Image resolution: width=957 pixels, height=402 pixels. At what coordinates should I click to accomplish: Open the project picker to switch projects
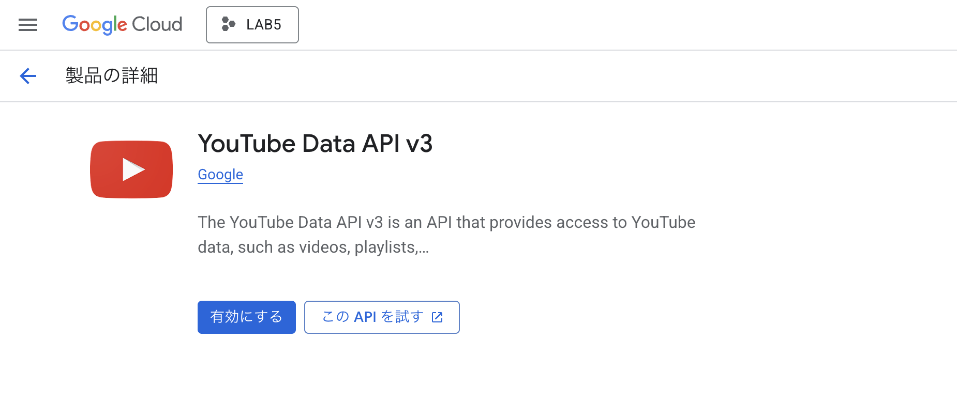[252, 24]
